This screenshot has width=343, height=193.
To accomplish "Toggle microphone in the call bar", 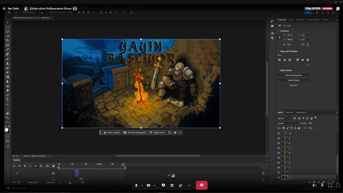I will tap(136, 185).
